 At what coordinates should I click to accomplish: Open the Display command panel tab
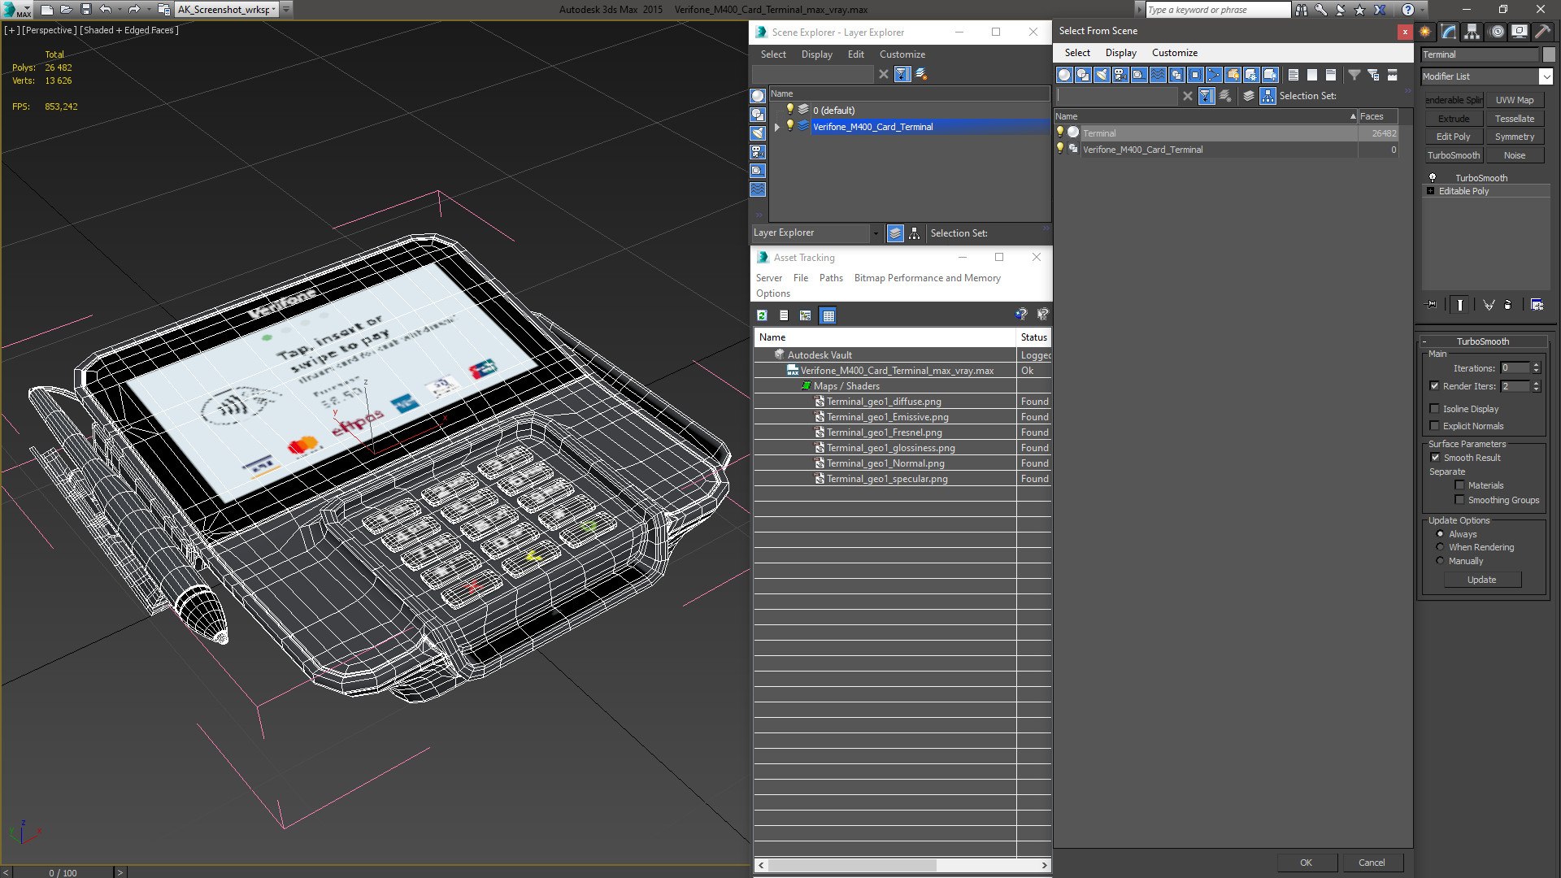(1519, 32)
